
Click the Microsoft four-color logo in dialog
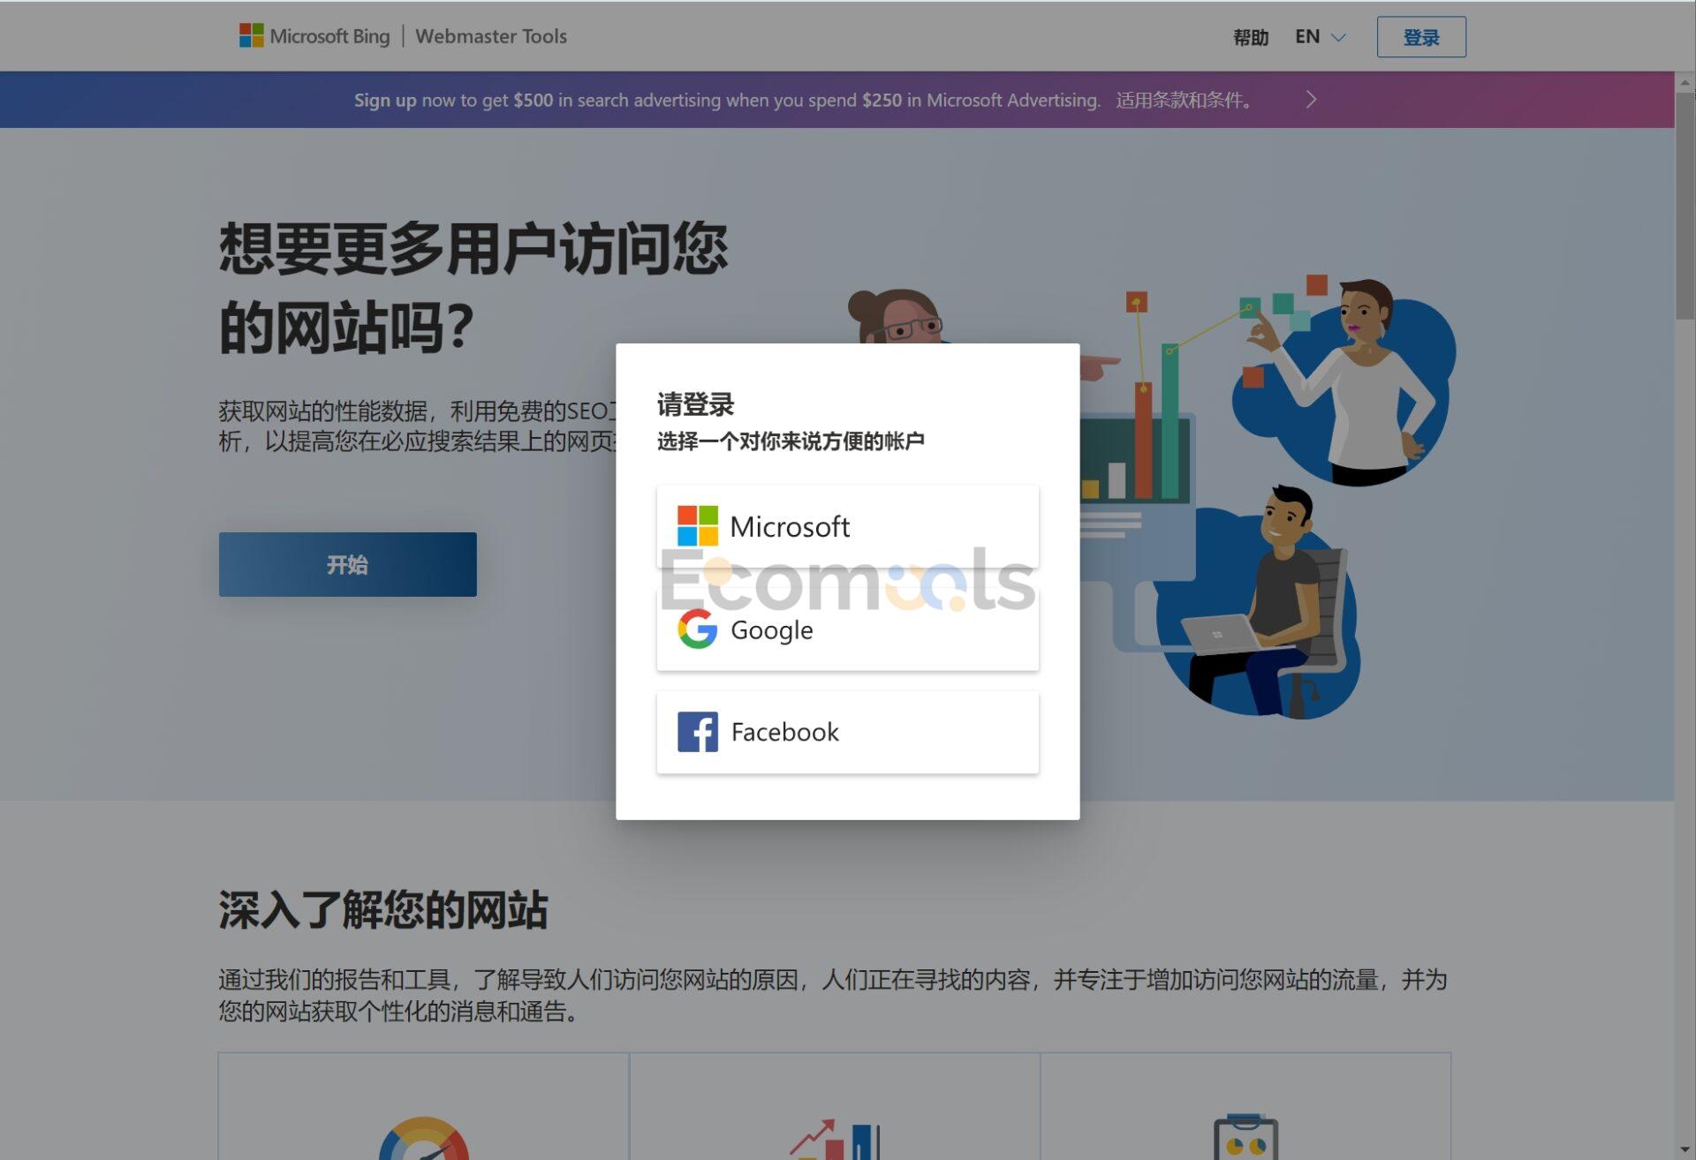(x=698, y=526)
